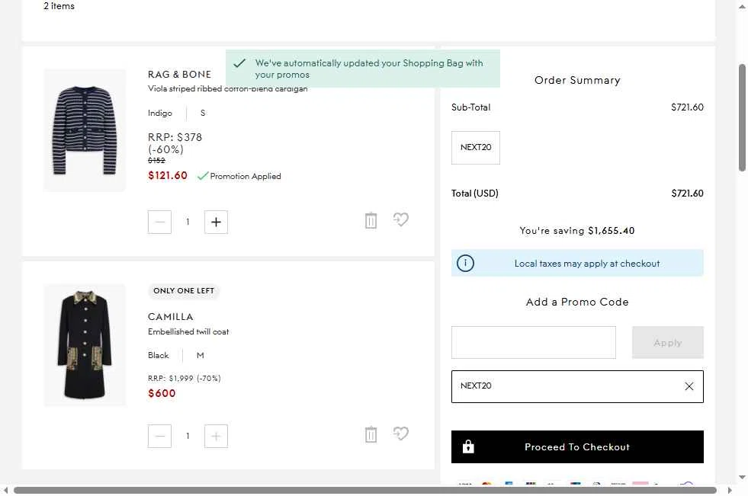Image resolution: width=748 pixels, height=496 pixels.
Task: Click the NEXT20 tag under Sub-Total
Action: coord(476,148)
